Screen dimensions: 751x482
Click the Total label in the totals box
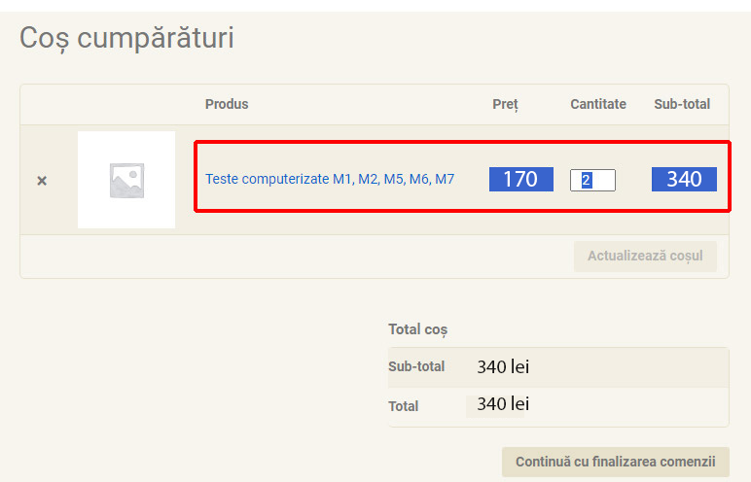point(403,406)
